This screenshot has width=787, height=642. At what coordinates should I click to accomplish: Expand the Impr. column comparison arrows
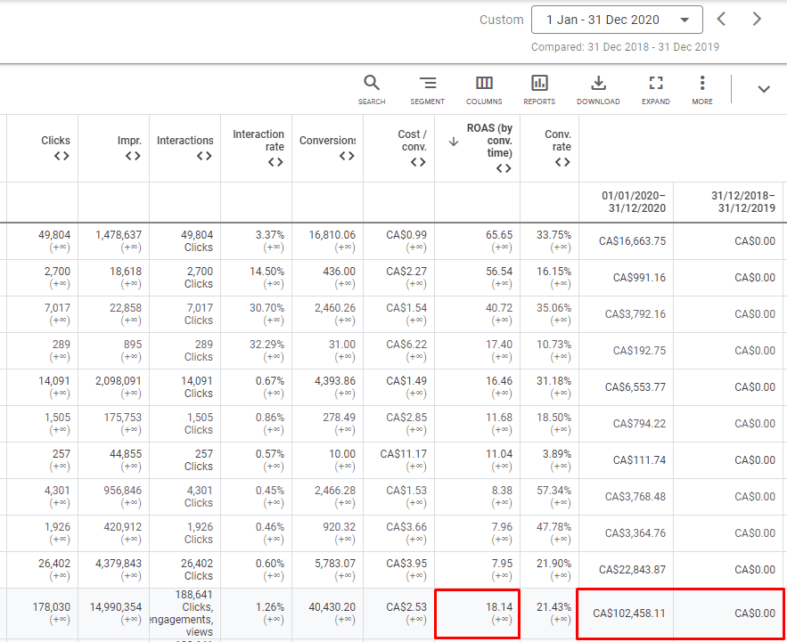[133, 156]
